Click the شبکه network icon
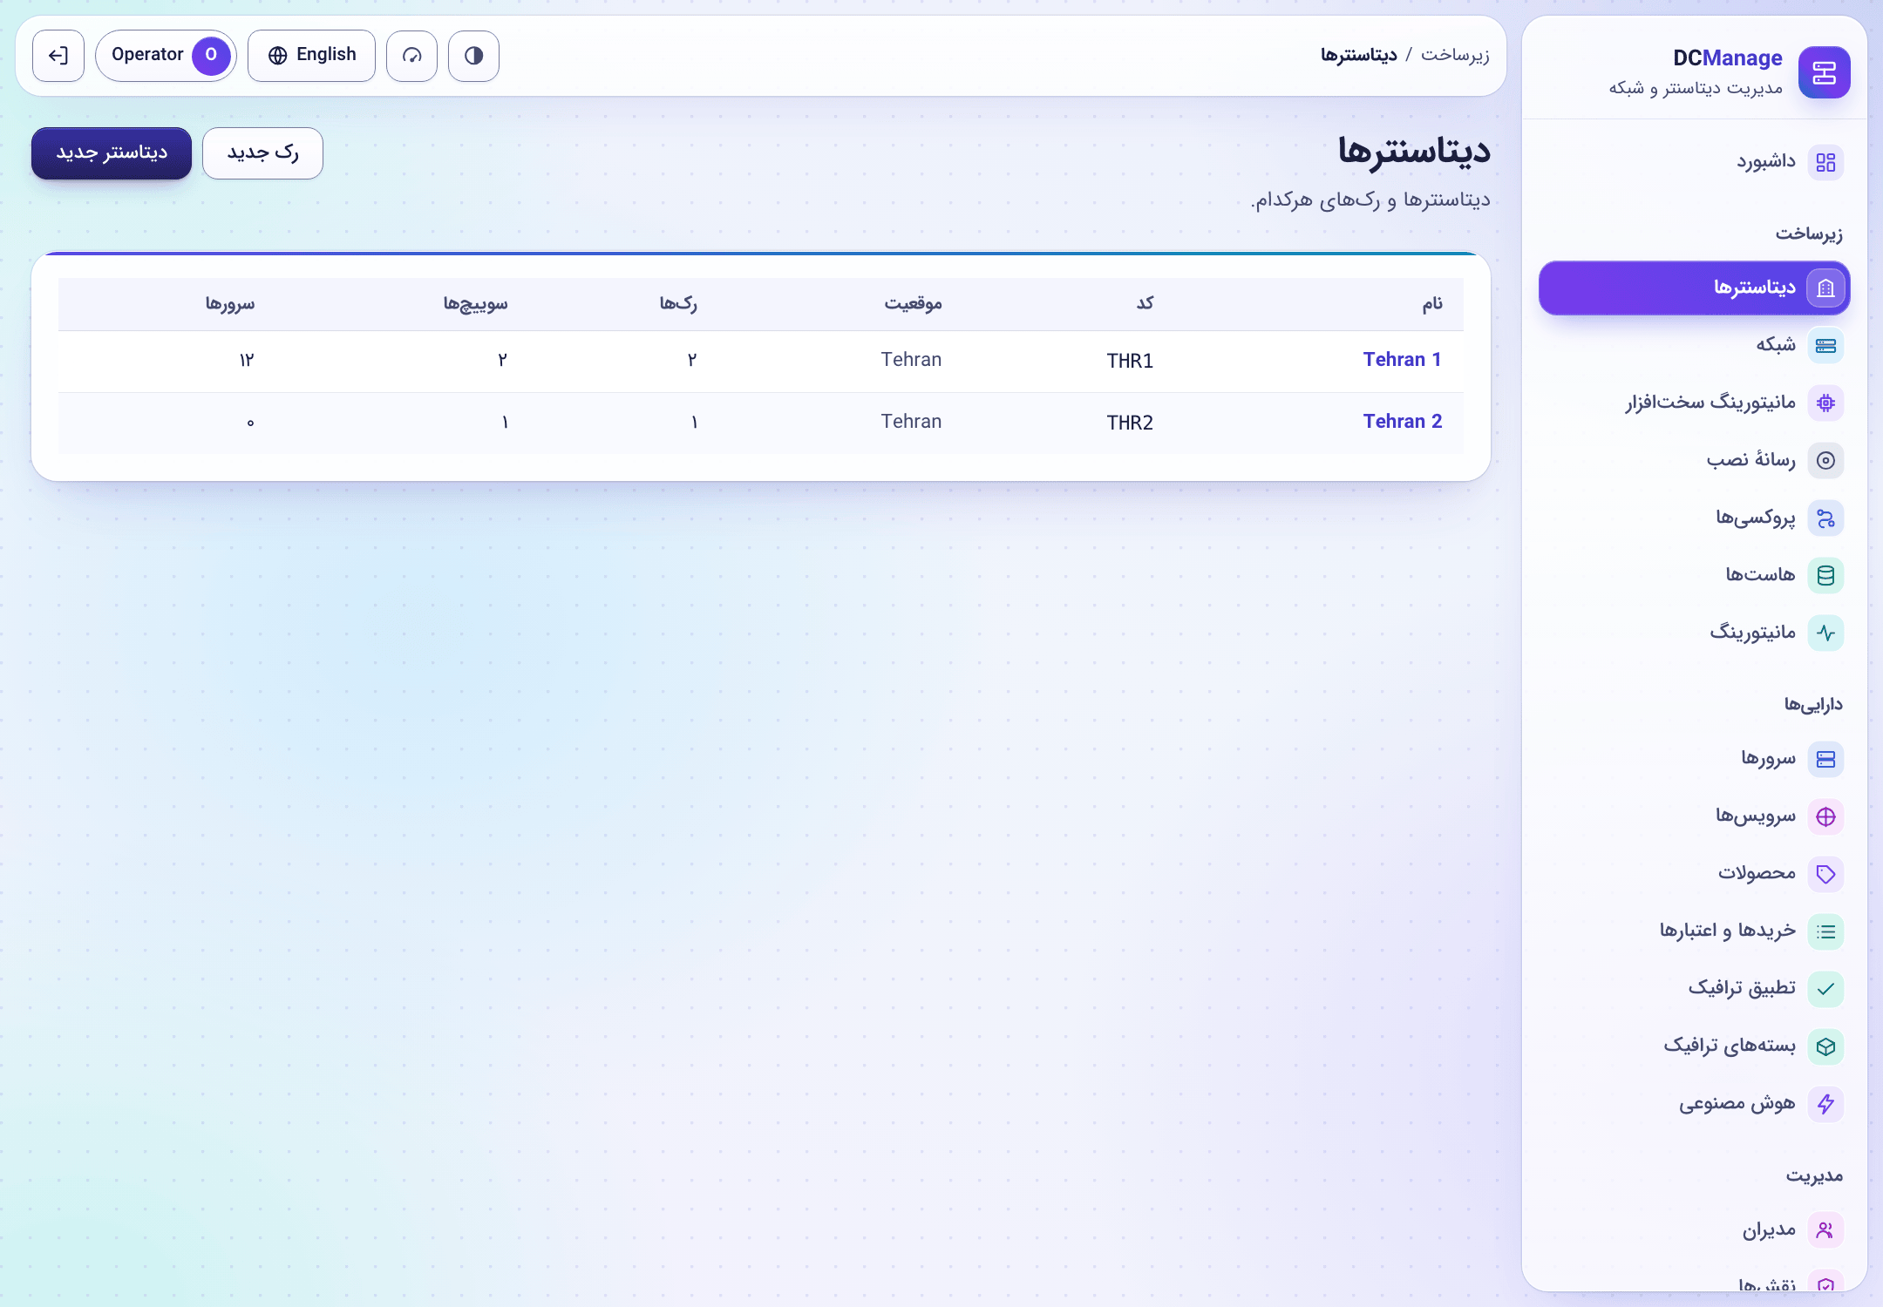The image size is (1883, 1307). tap(1825, 346)
